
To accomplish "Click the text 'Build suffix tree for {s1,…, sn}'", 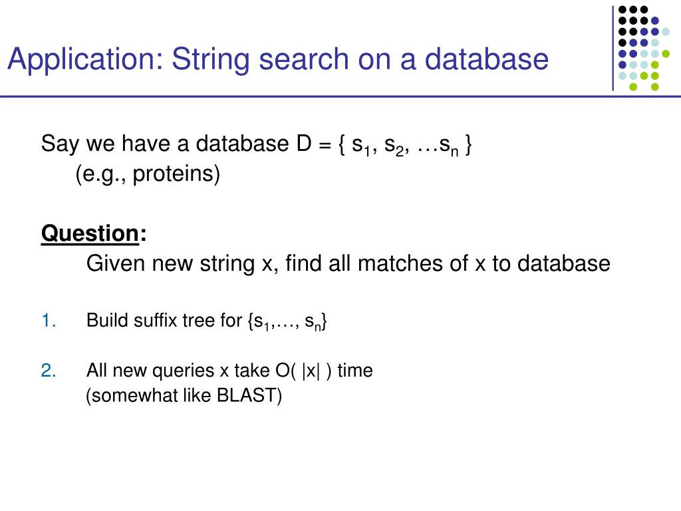I will [207, 321].
